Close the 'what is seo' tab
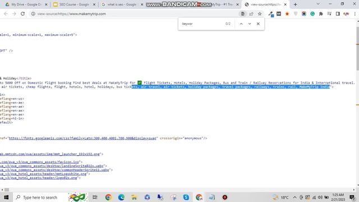 pyautogui.click(x=142, y=4)
